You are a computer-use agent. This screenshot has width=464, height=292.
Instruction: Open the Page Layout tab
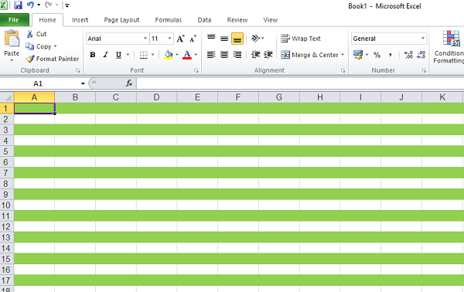coord(121,20)
